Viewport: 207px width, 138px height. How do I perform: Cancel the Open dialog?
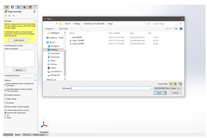tap(175, 93)
